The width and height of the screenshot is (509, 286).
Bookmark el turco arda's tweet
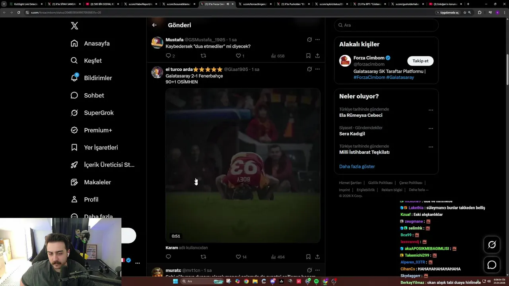pyautogui.click(x=308, y=257)
